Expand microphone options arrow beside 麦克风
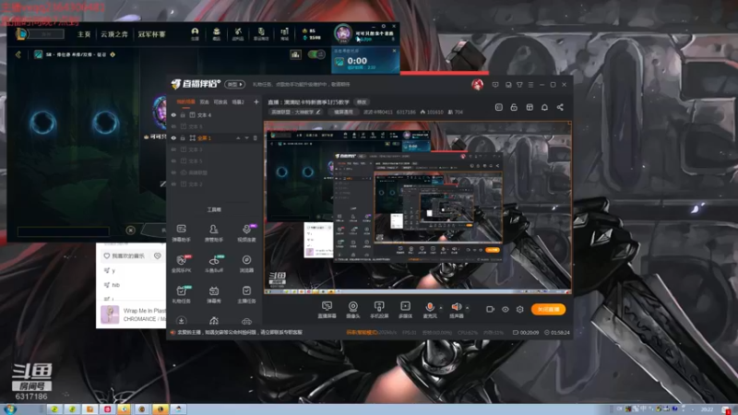 click(441, 308)
